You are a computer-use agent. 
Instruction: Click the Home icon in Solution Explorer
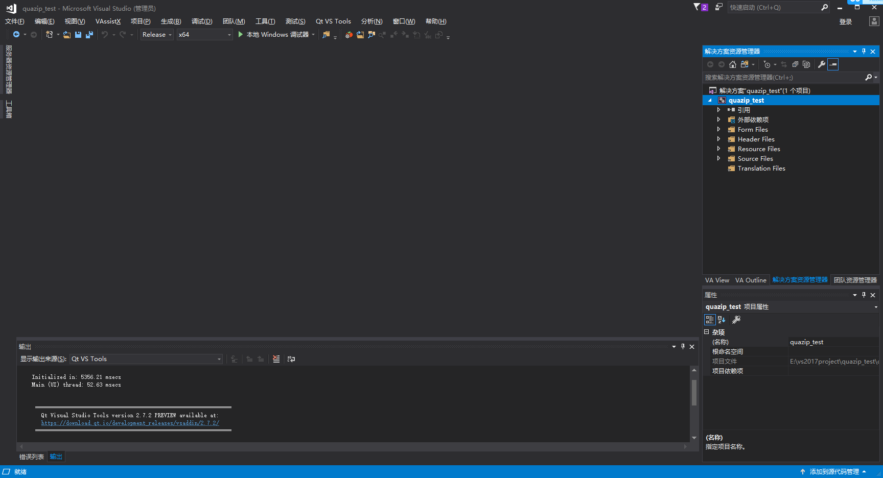[x=733, y=64]
